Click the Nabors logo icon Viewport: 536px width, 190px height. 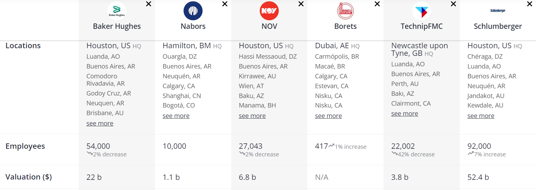[x=193, y=11]
